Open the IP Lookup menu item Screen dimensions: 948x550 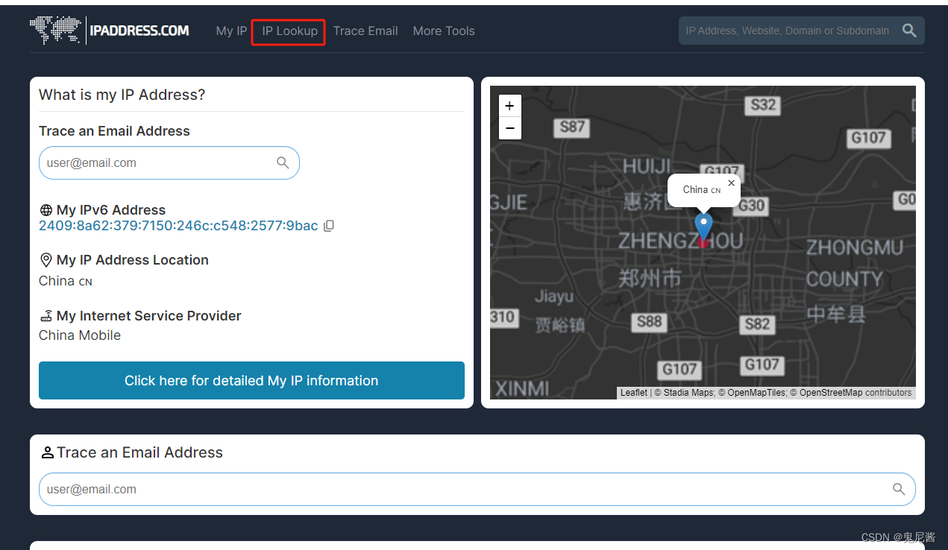click(x=289, y=31)
